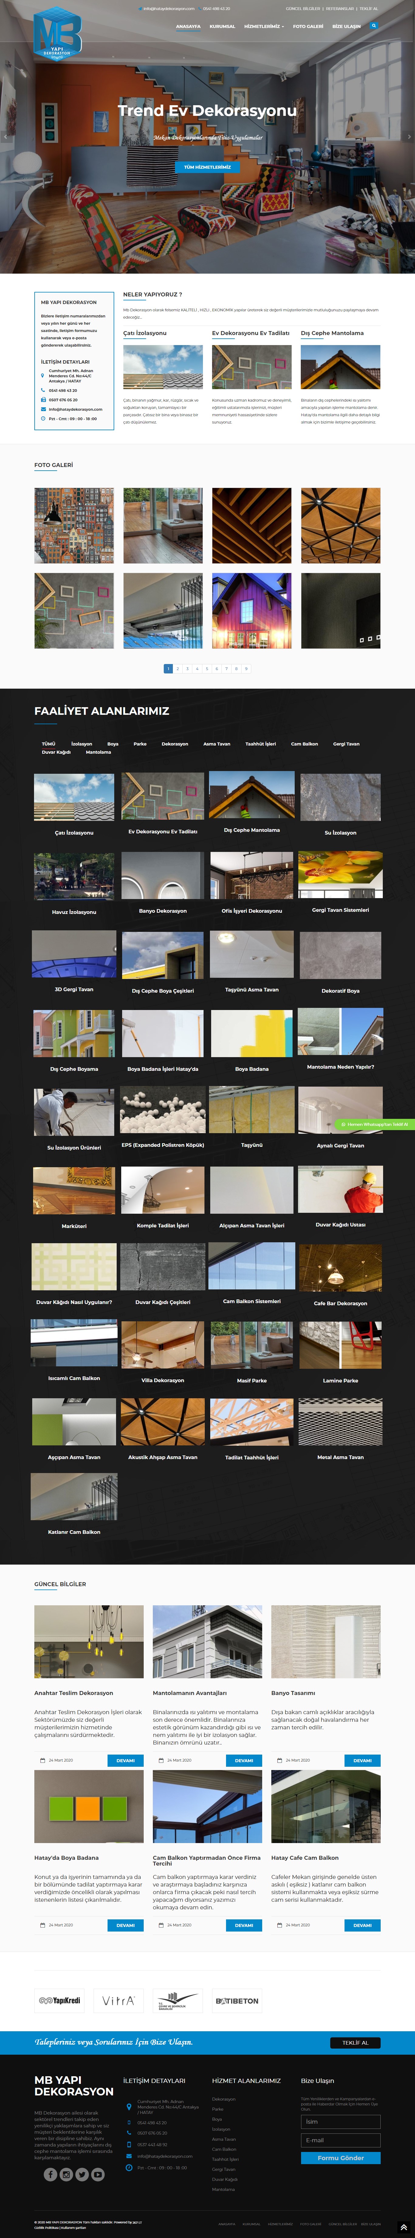The image size is (415, 2238).
Task: Select the Cam Balkon filter tab
Action: 304,744
